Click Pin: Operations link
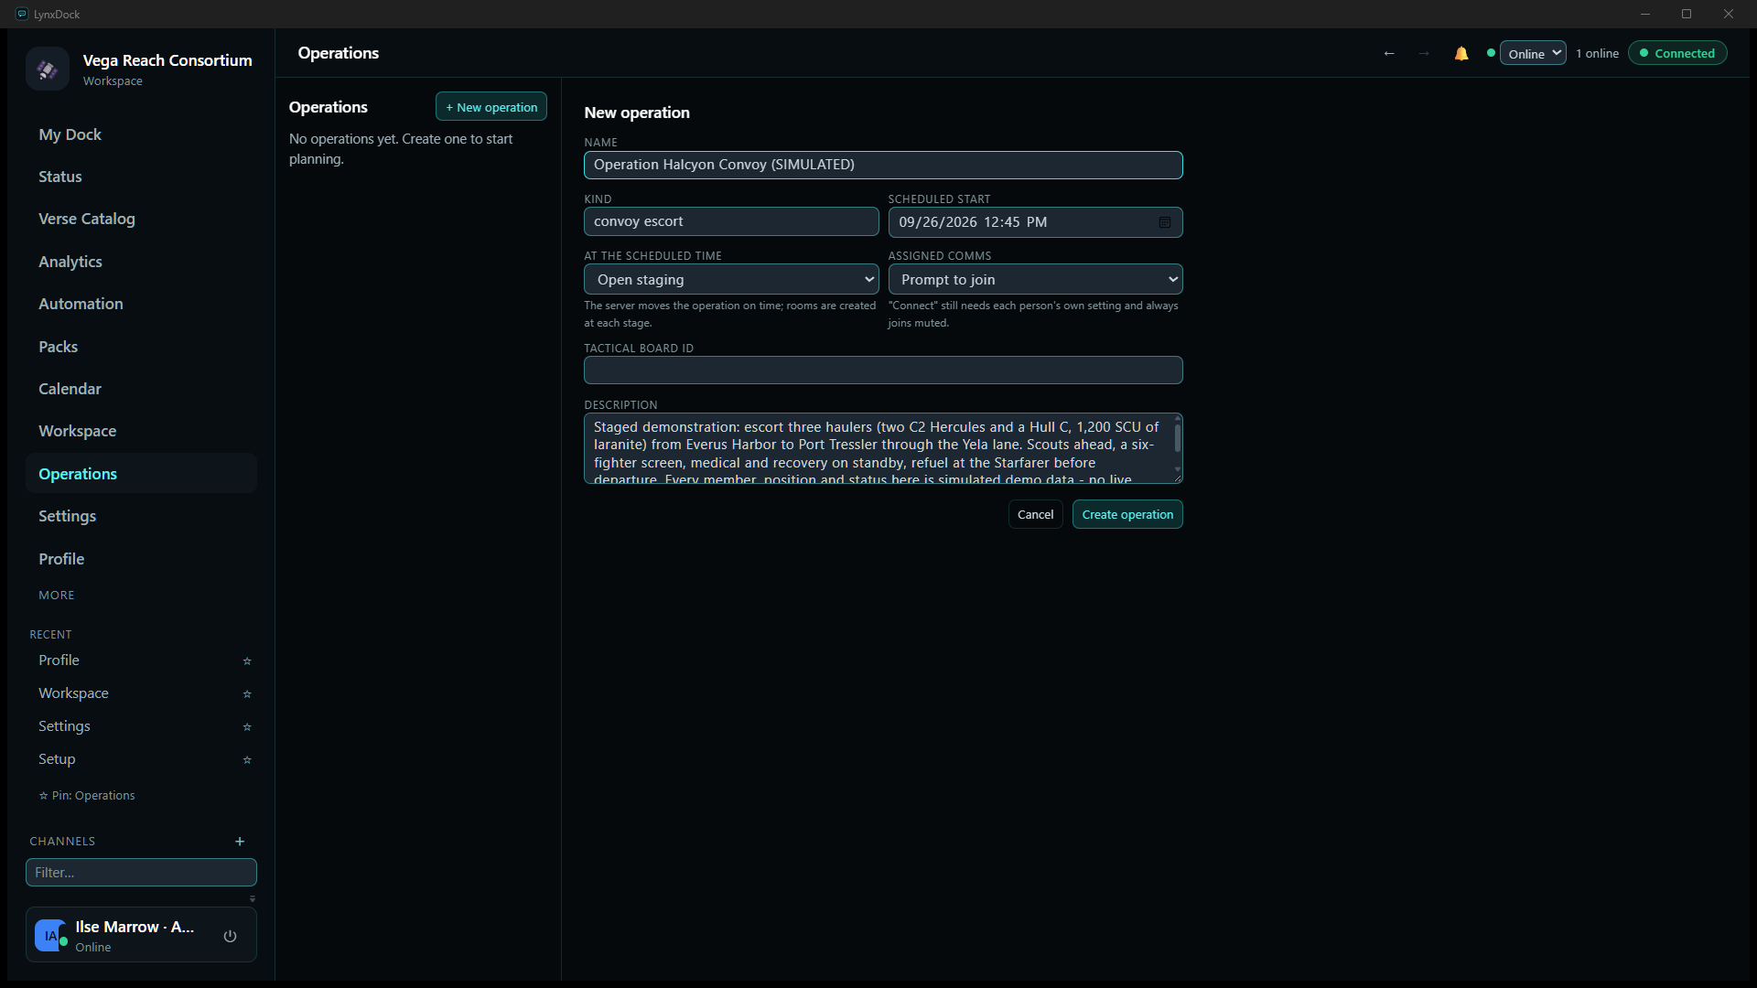Viewport: 1757px width, 988px height. pos(87,796)
